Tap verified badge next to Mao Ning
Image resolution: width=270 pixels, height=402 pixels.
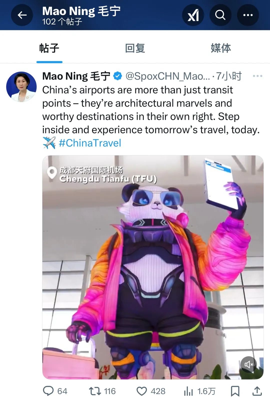tap(117, 76)
